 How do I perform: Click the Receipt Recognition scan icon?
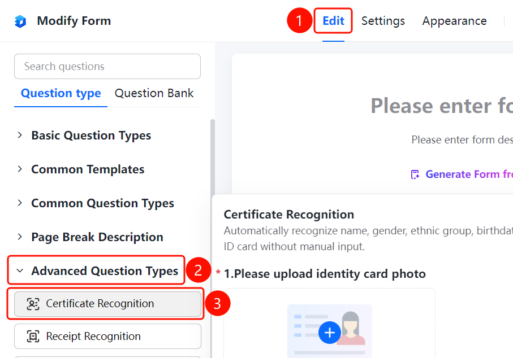pyautogui.click(x=33, y=336)
